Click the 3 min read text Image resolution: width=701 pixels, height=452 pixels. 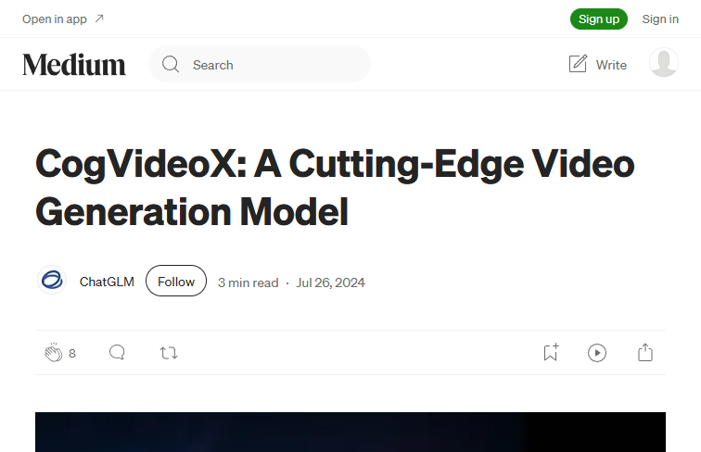pos(249,282)
